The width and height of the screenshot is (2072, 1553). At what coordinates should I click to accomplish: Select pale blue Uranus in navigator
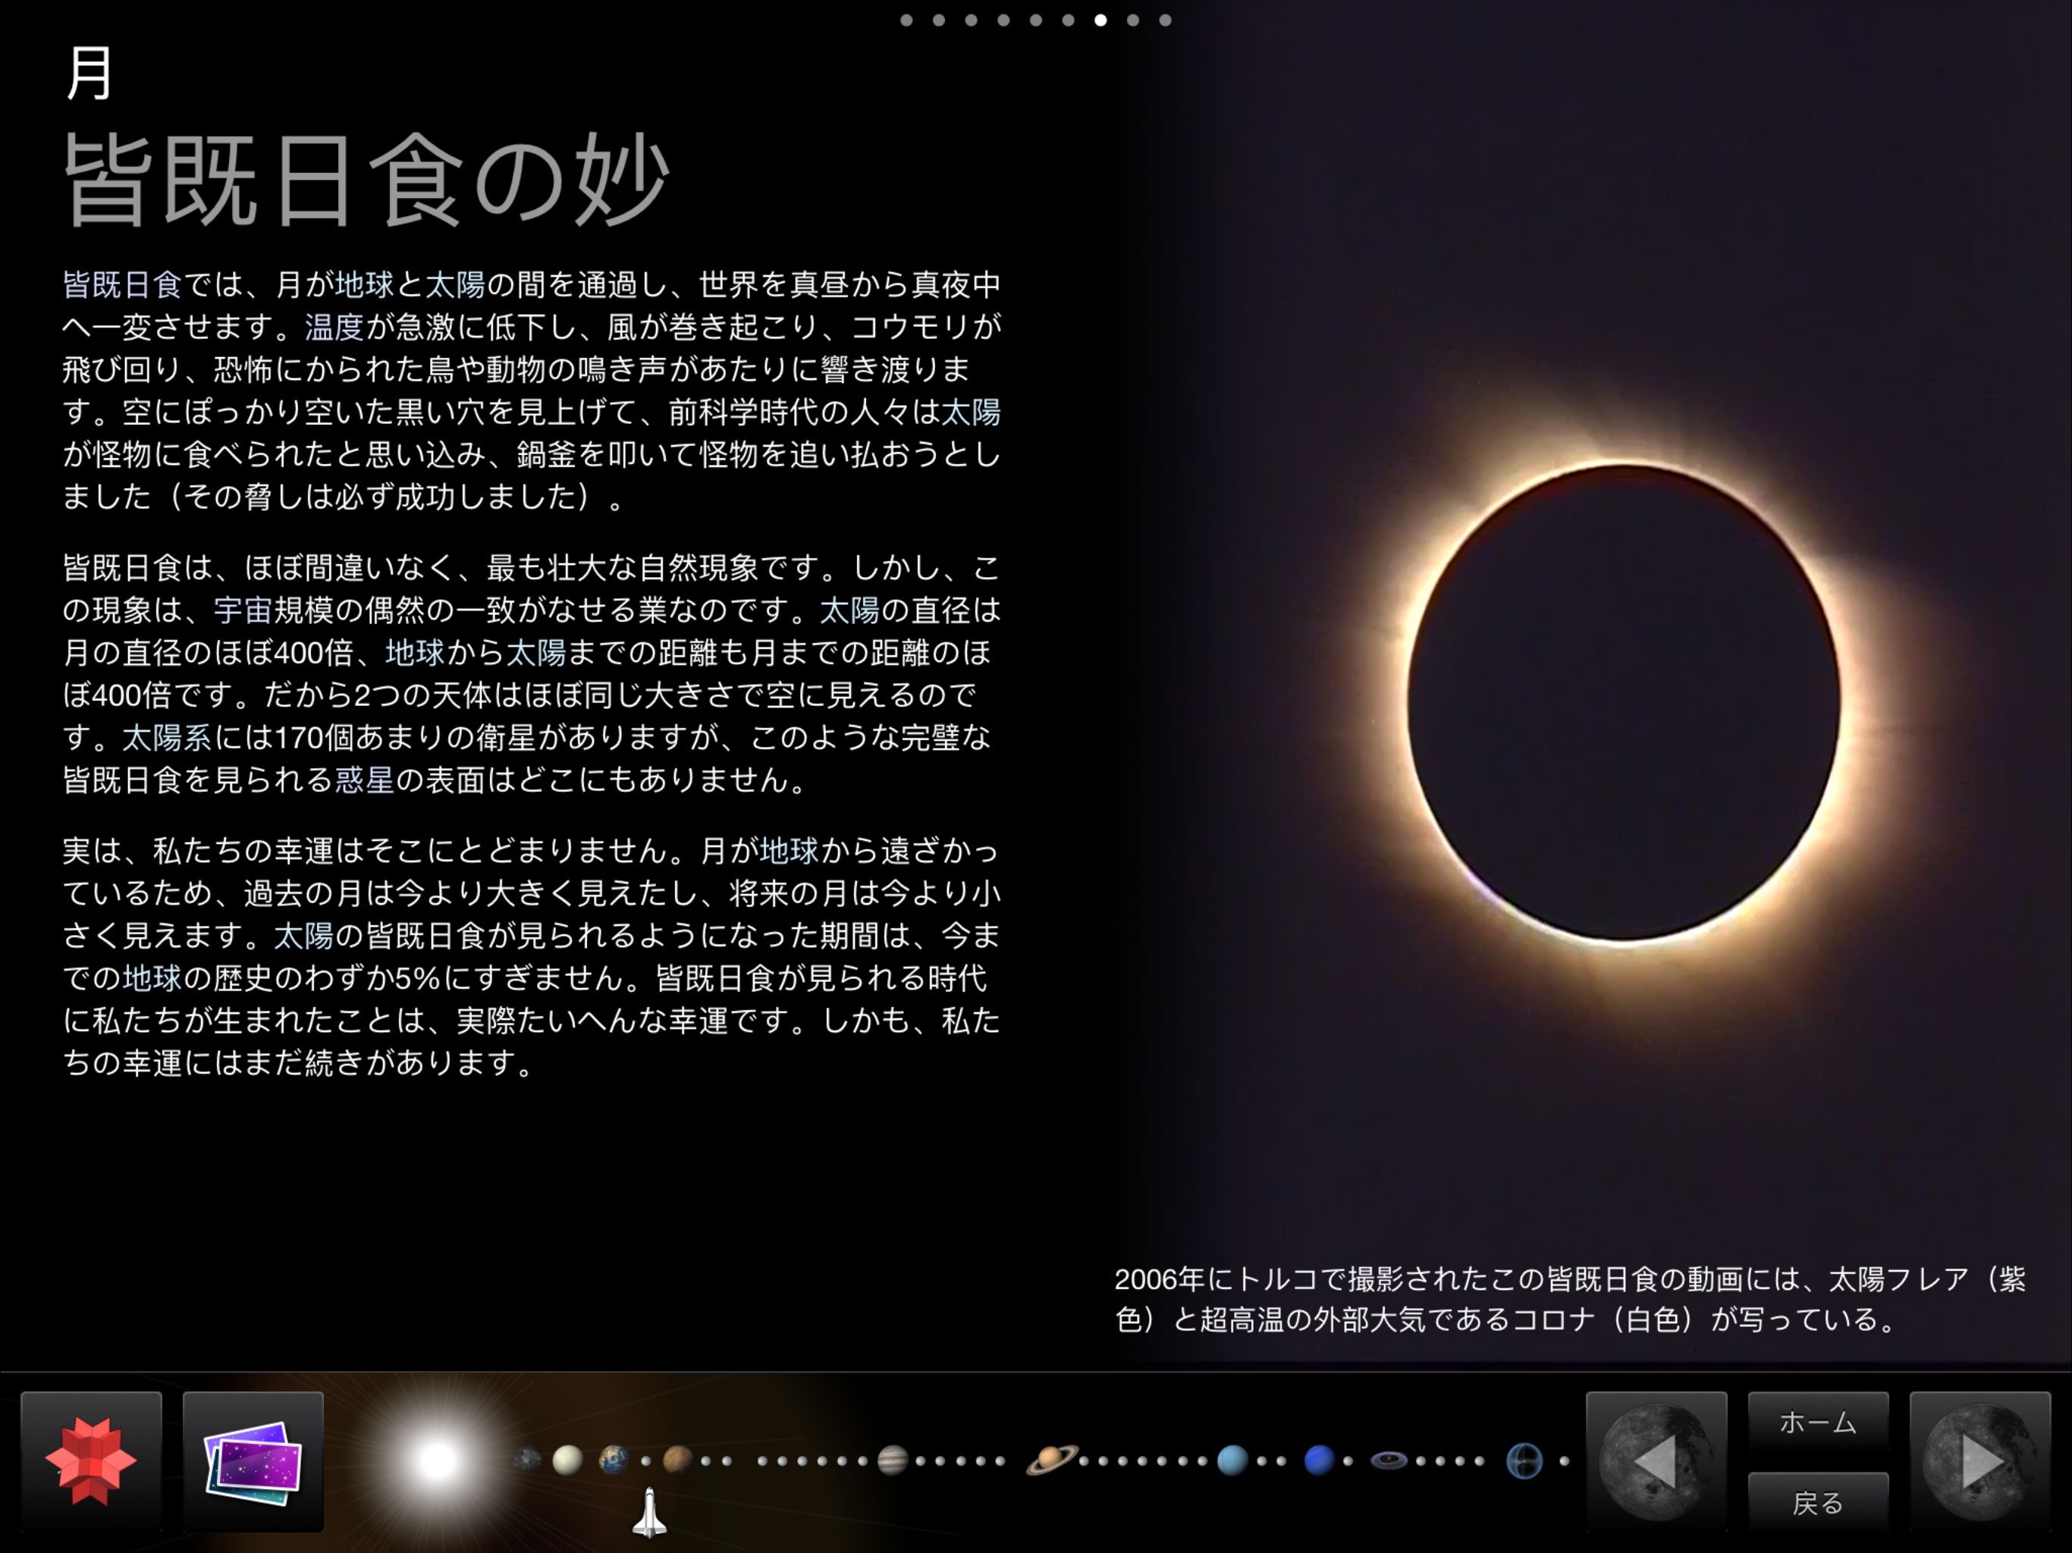pos(1232,1459)
